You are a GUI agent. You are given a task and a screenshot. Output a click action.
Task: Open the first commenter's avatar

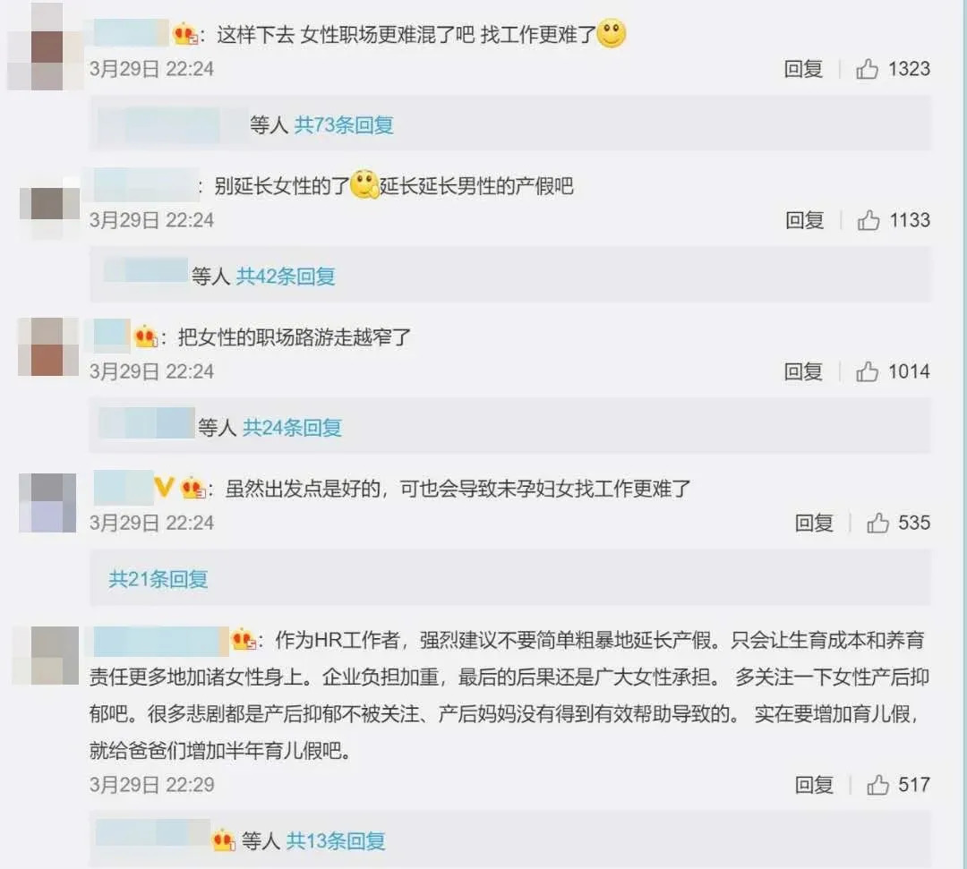click(45, 47)
